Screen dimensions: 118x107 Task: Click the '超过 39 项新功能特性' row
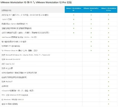[59, 104]
